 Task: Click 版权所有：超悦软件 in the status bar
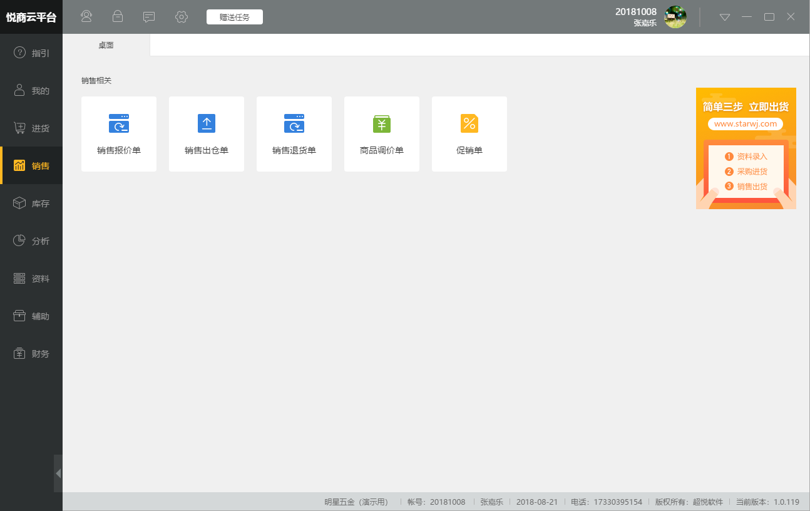689,502
